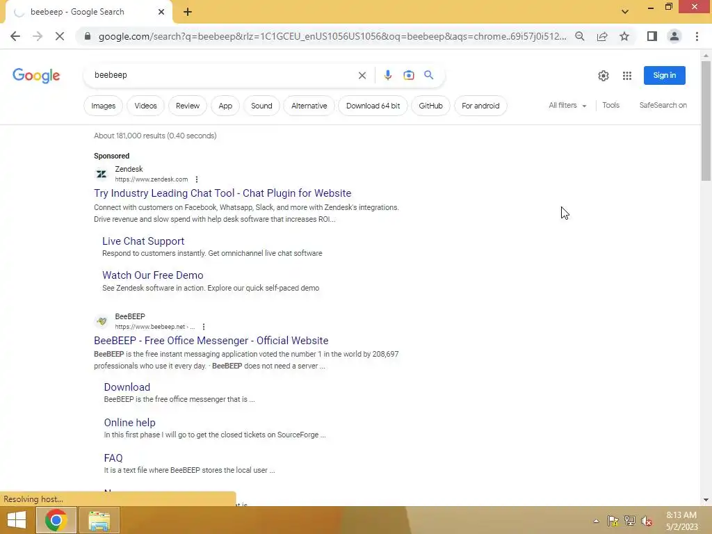This screenshot has height=534, width=712.
Task: Open the Chrome profile avatar
Action: 674,36
